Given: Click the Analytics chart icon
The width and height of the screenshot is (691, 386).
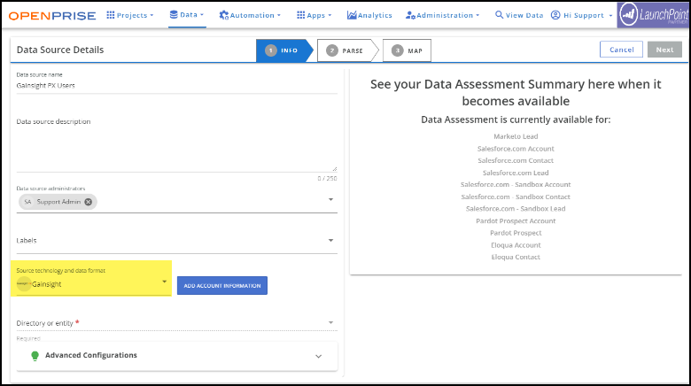Looking at the screenshot, I should tap(352, 15).
